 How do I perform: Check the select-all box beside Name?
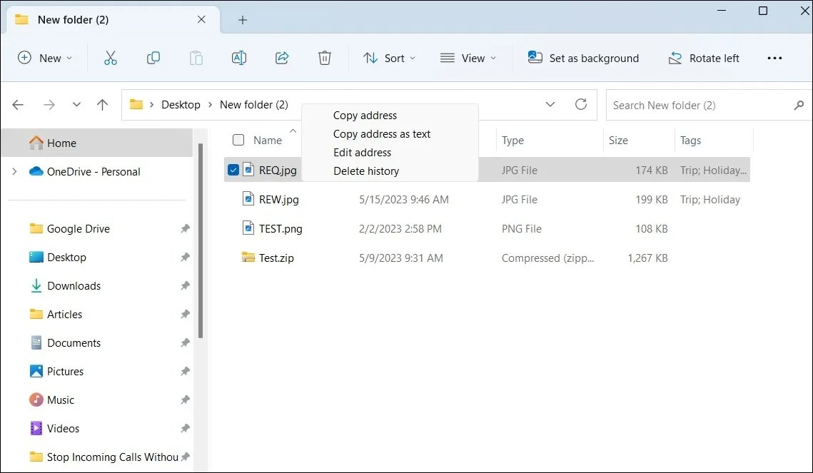click(238, 140)
